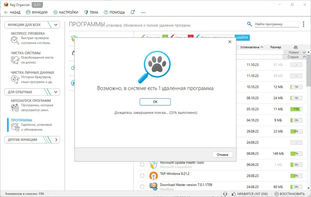311x197 pixels.
Task: Expand the Новые group
Action: [304, 52]
